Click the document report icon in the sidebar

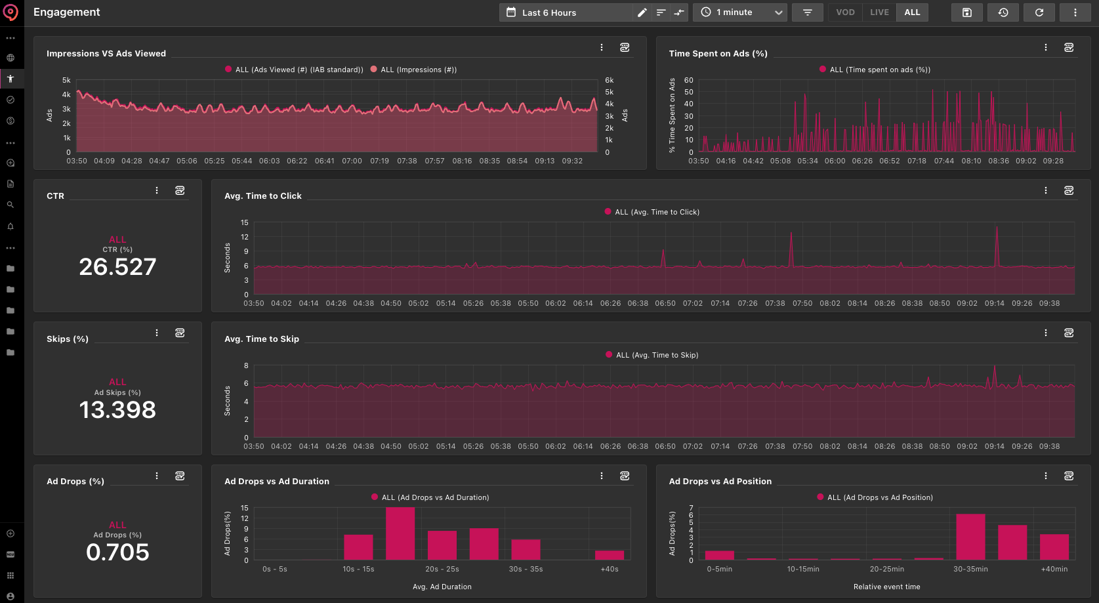pyautogui.click(x=10, y=184)
